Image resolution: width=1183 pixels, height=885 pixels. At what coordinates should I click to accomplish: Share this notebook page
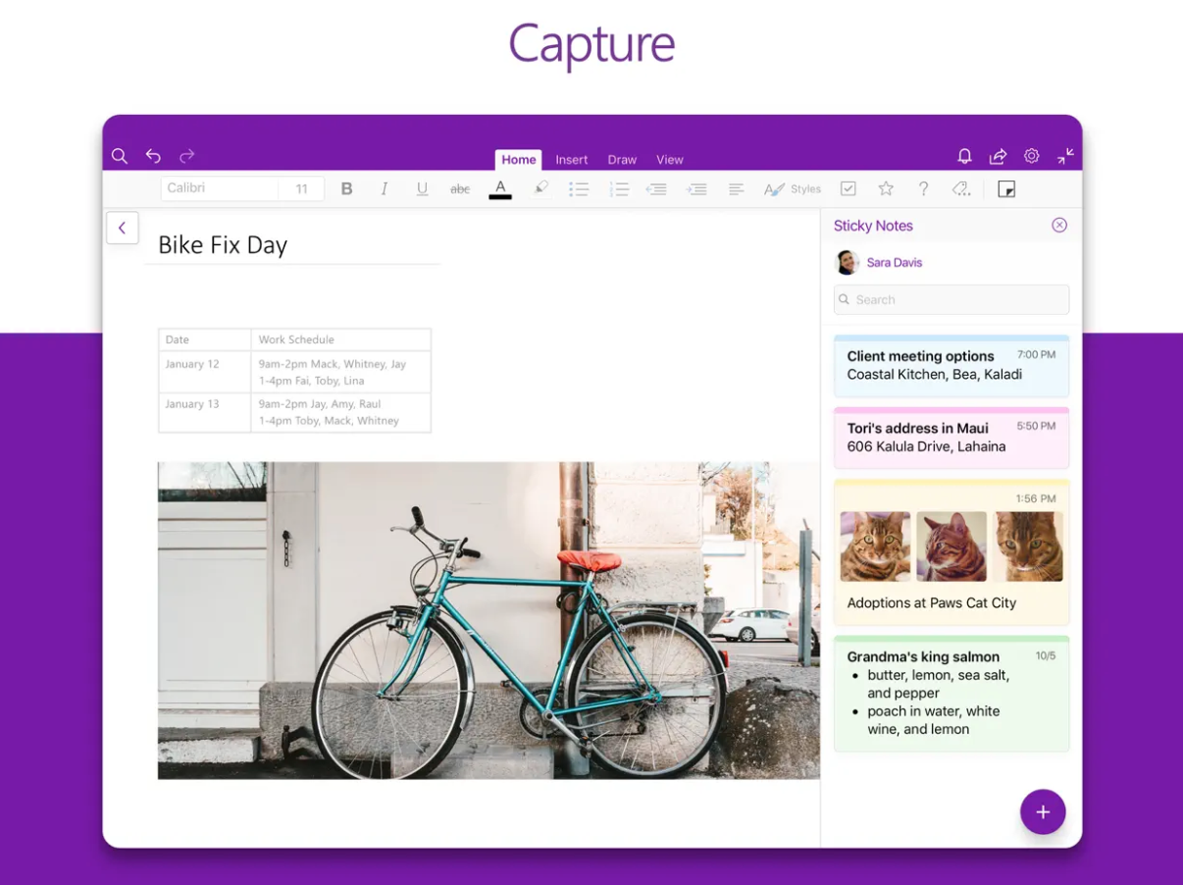pos(998,156)
